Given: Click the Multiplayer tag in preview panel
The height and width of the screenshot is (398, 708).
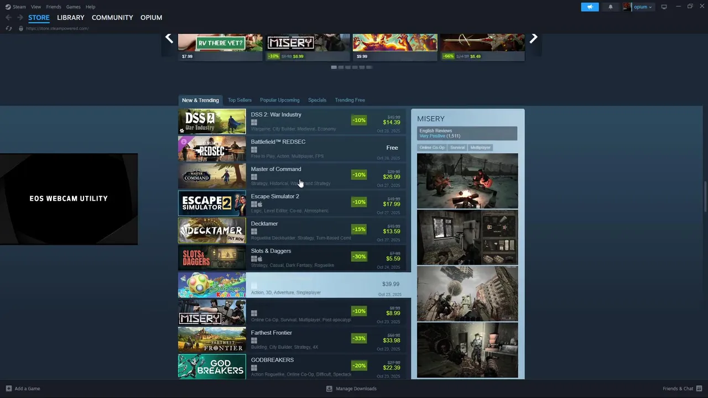Looking at the screenshot, I should (480, 148).
